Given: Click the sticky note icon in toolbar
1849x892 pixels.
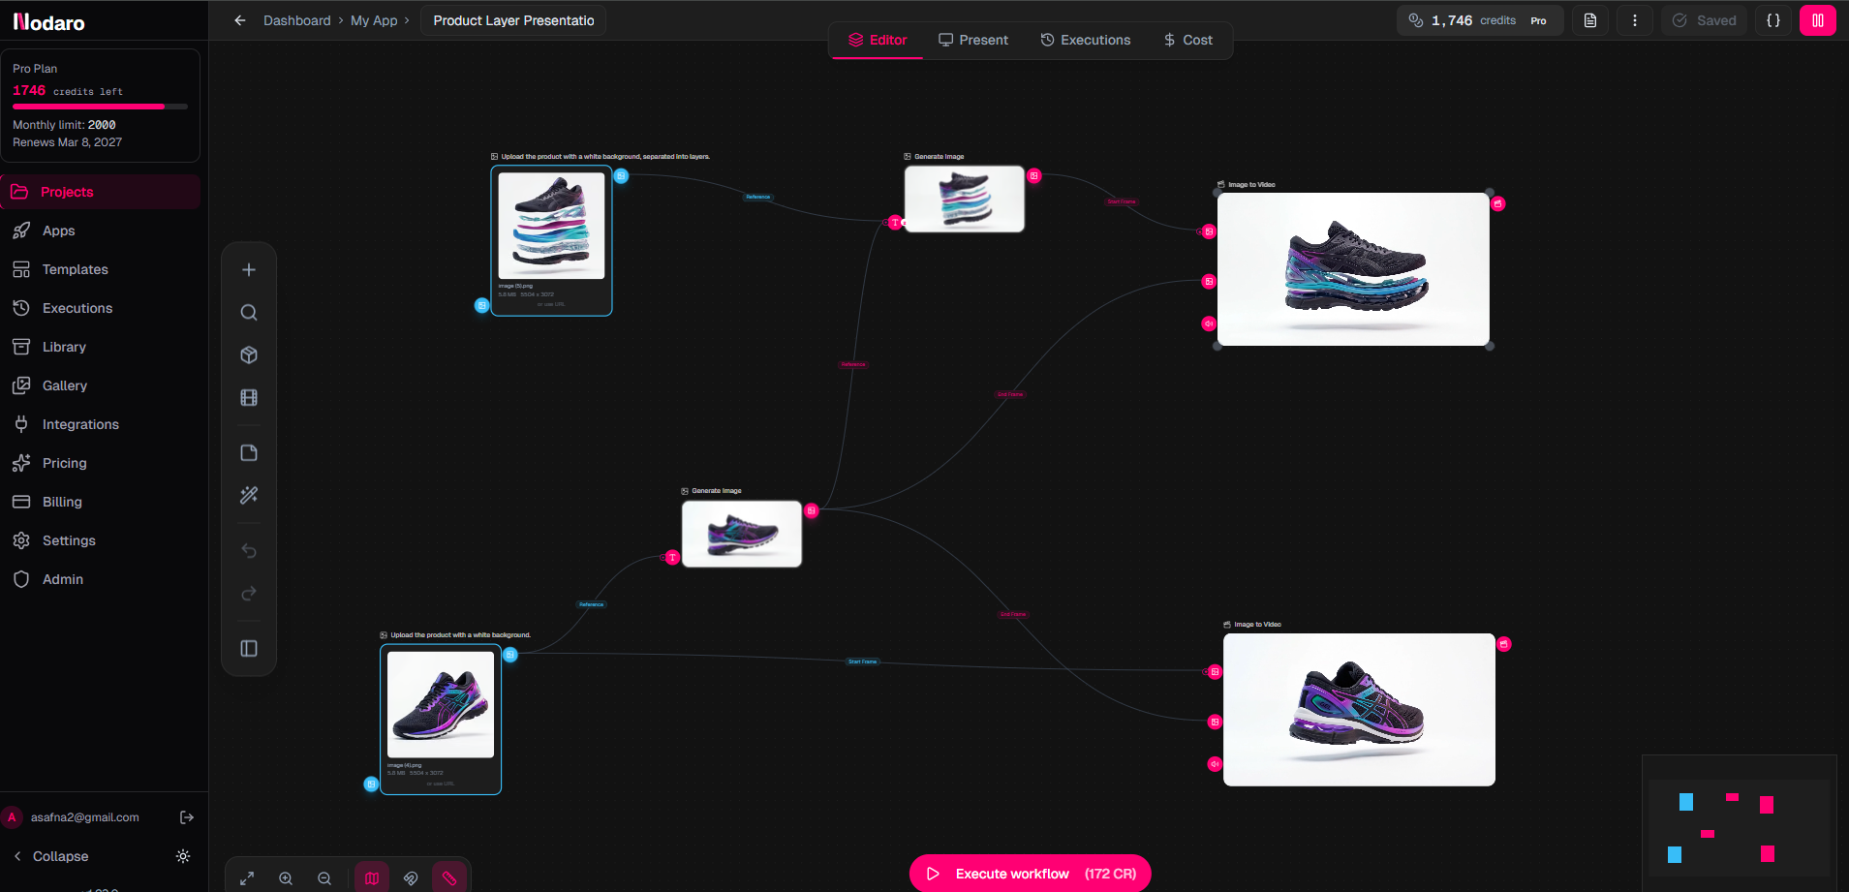Looking at the screenshot, I should coord(249,453).
